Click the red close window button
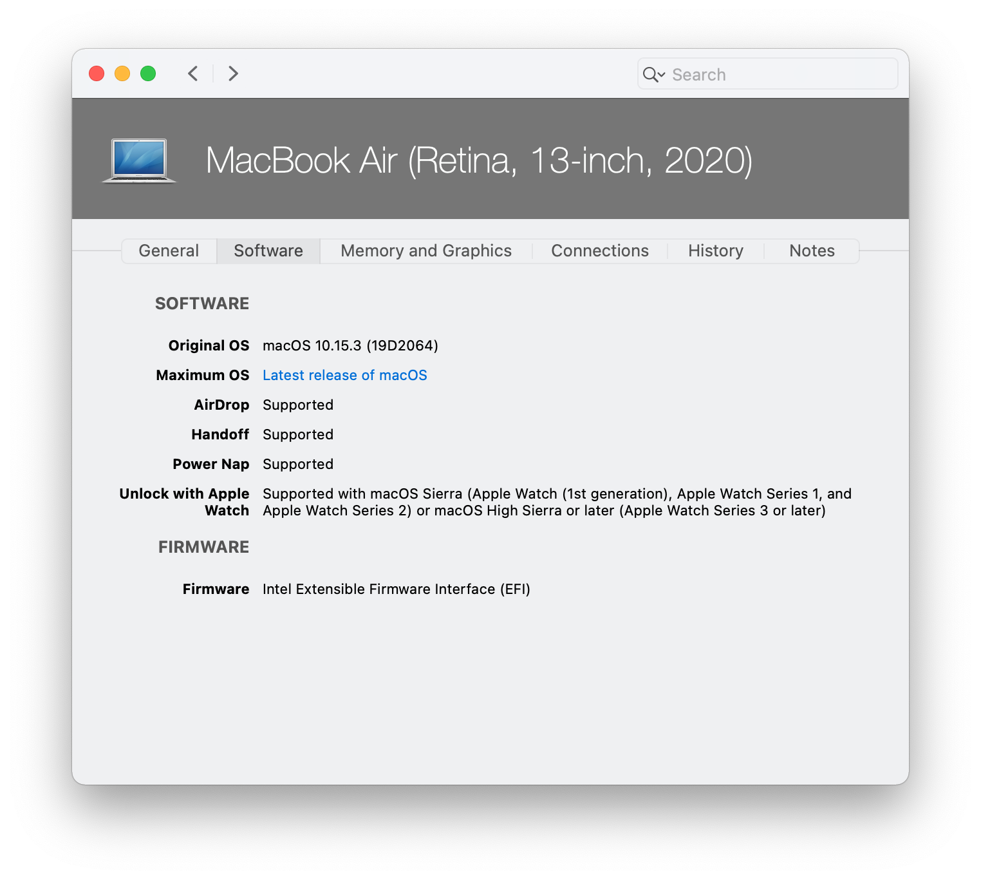This screenshot has width=981, height=880. 97,73
